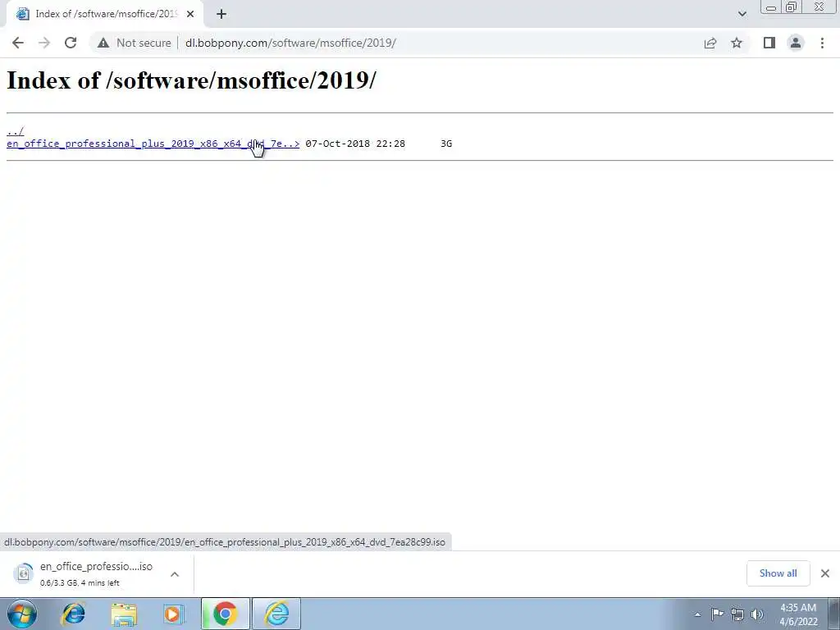Viewport: 840px width, 630px height.
Task: Select the Index of /software/msoffice tab
Action: (x=104, y=14)
